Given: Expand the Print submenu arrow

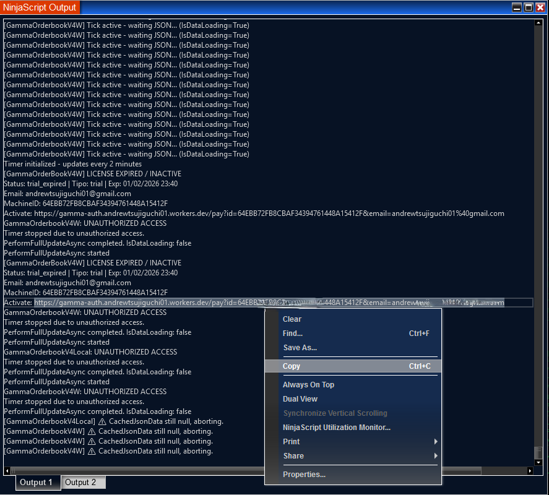Looking at the screenshot, I should click(436, 442).
